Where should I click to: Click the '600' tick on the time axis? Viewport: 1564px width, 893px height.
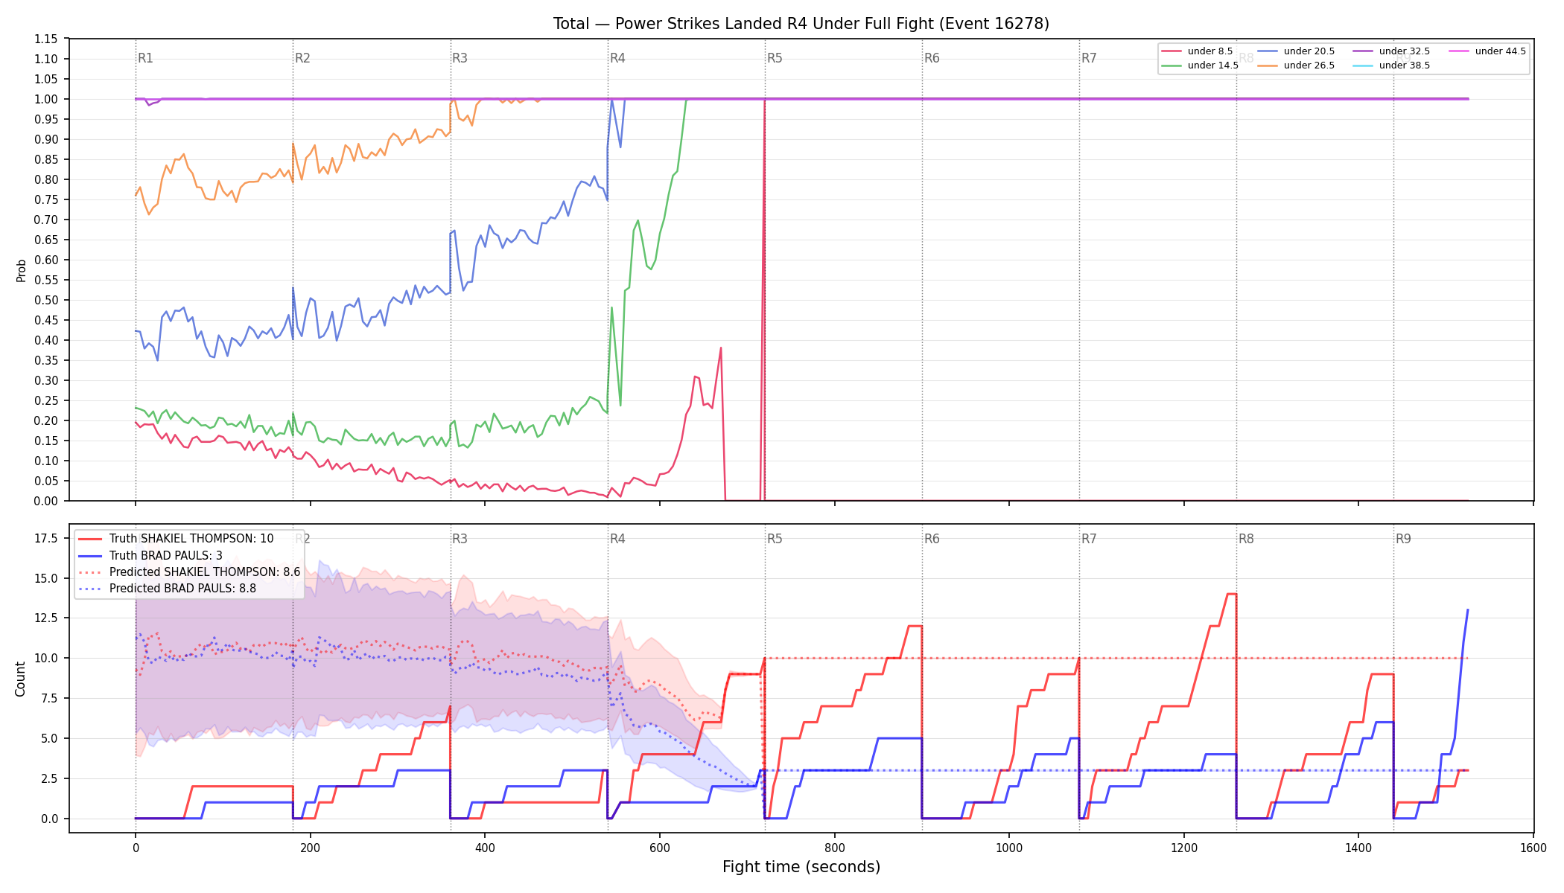(660, 848)
